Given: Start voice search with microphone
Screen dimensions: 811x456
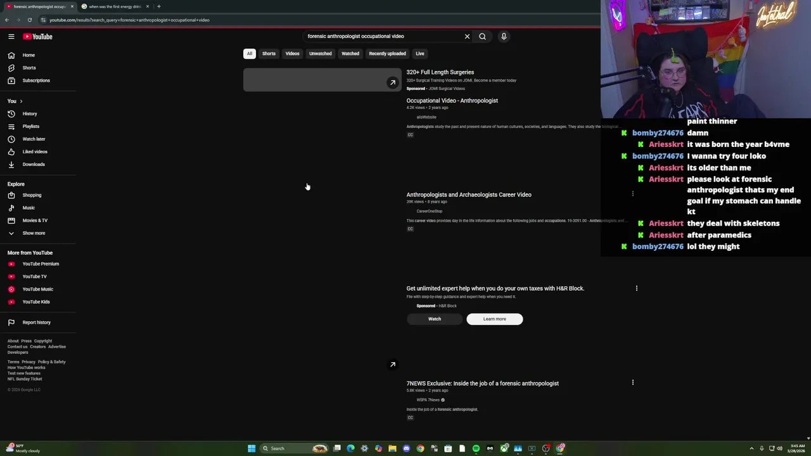Looking at the screenshot, I should pyautogui.click(x=504, y=37).
